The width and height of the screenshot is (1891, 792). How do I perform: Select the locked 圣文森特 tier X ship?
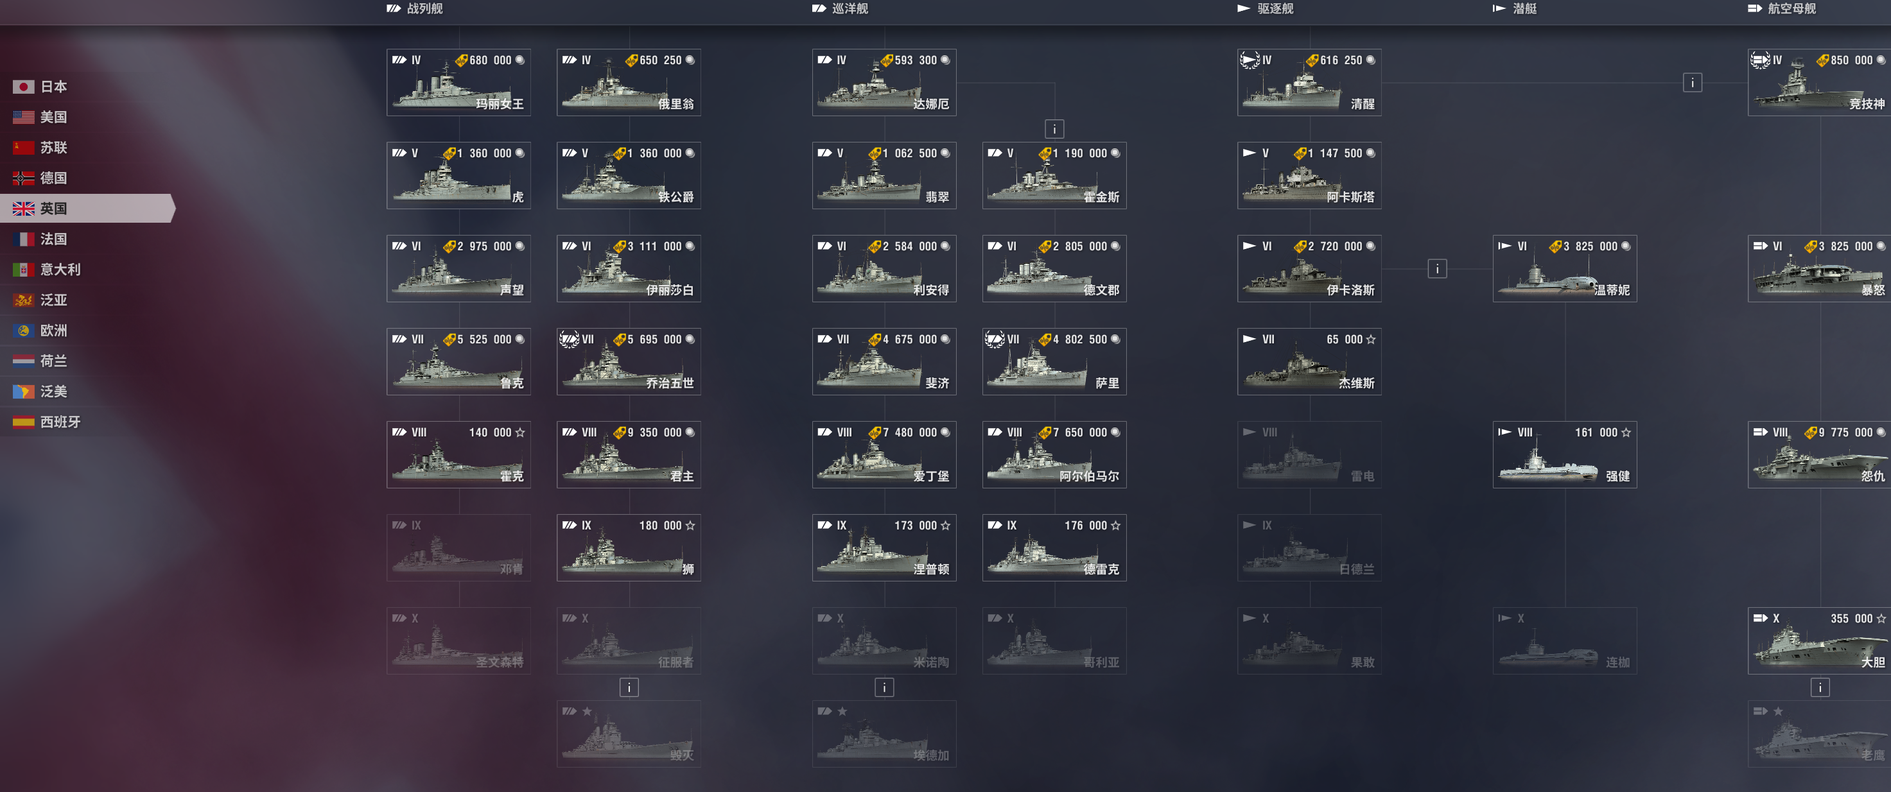pyautogui.click(x=459, y=641)
